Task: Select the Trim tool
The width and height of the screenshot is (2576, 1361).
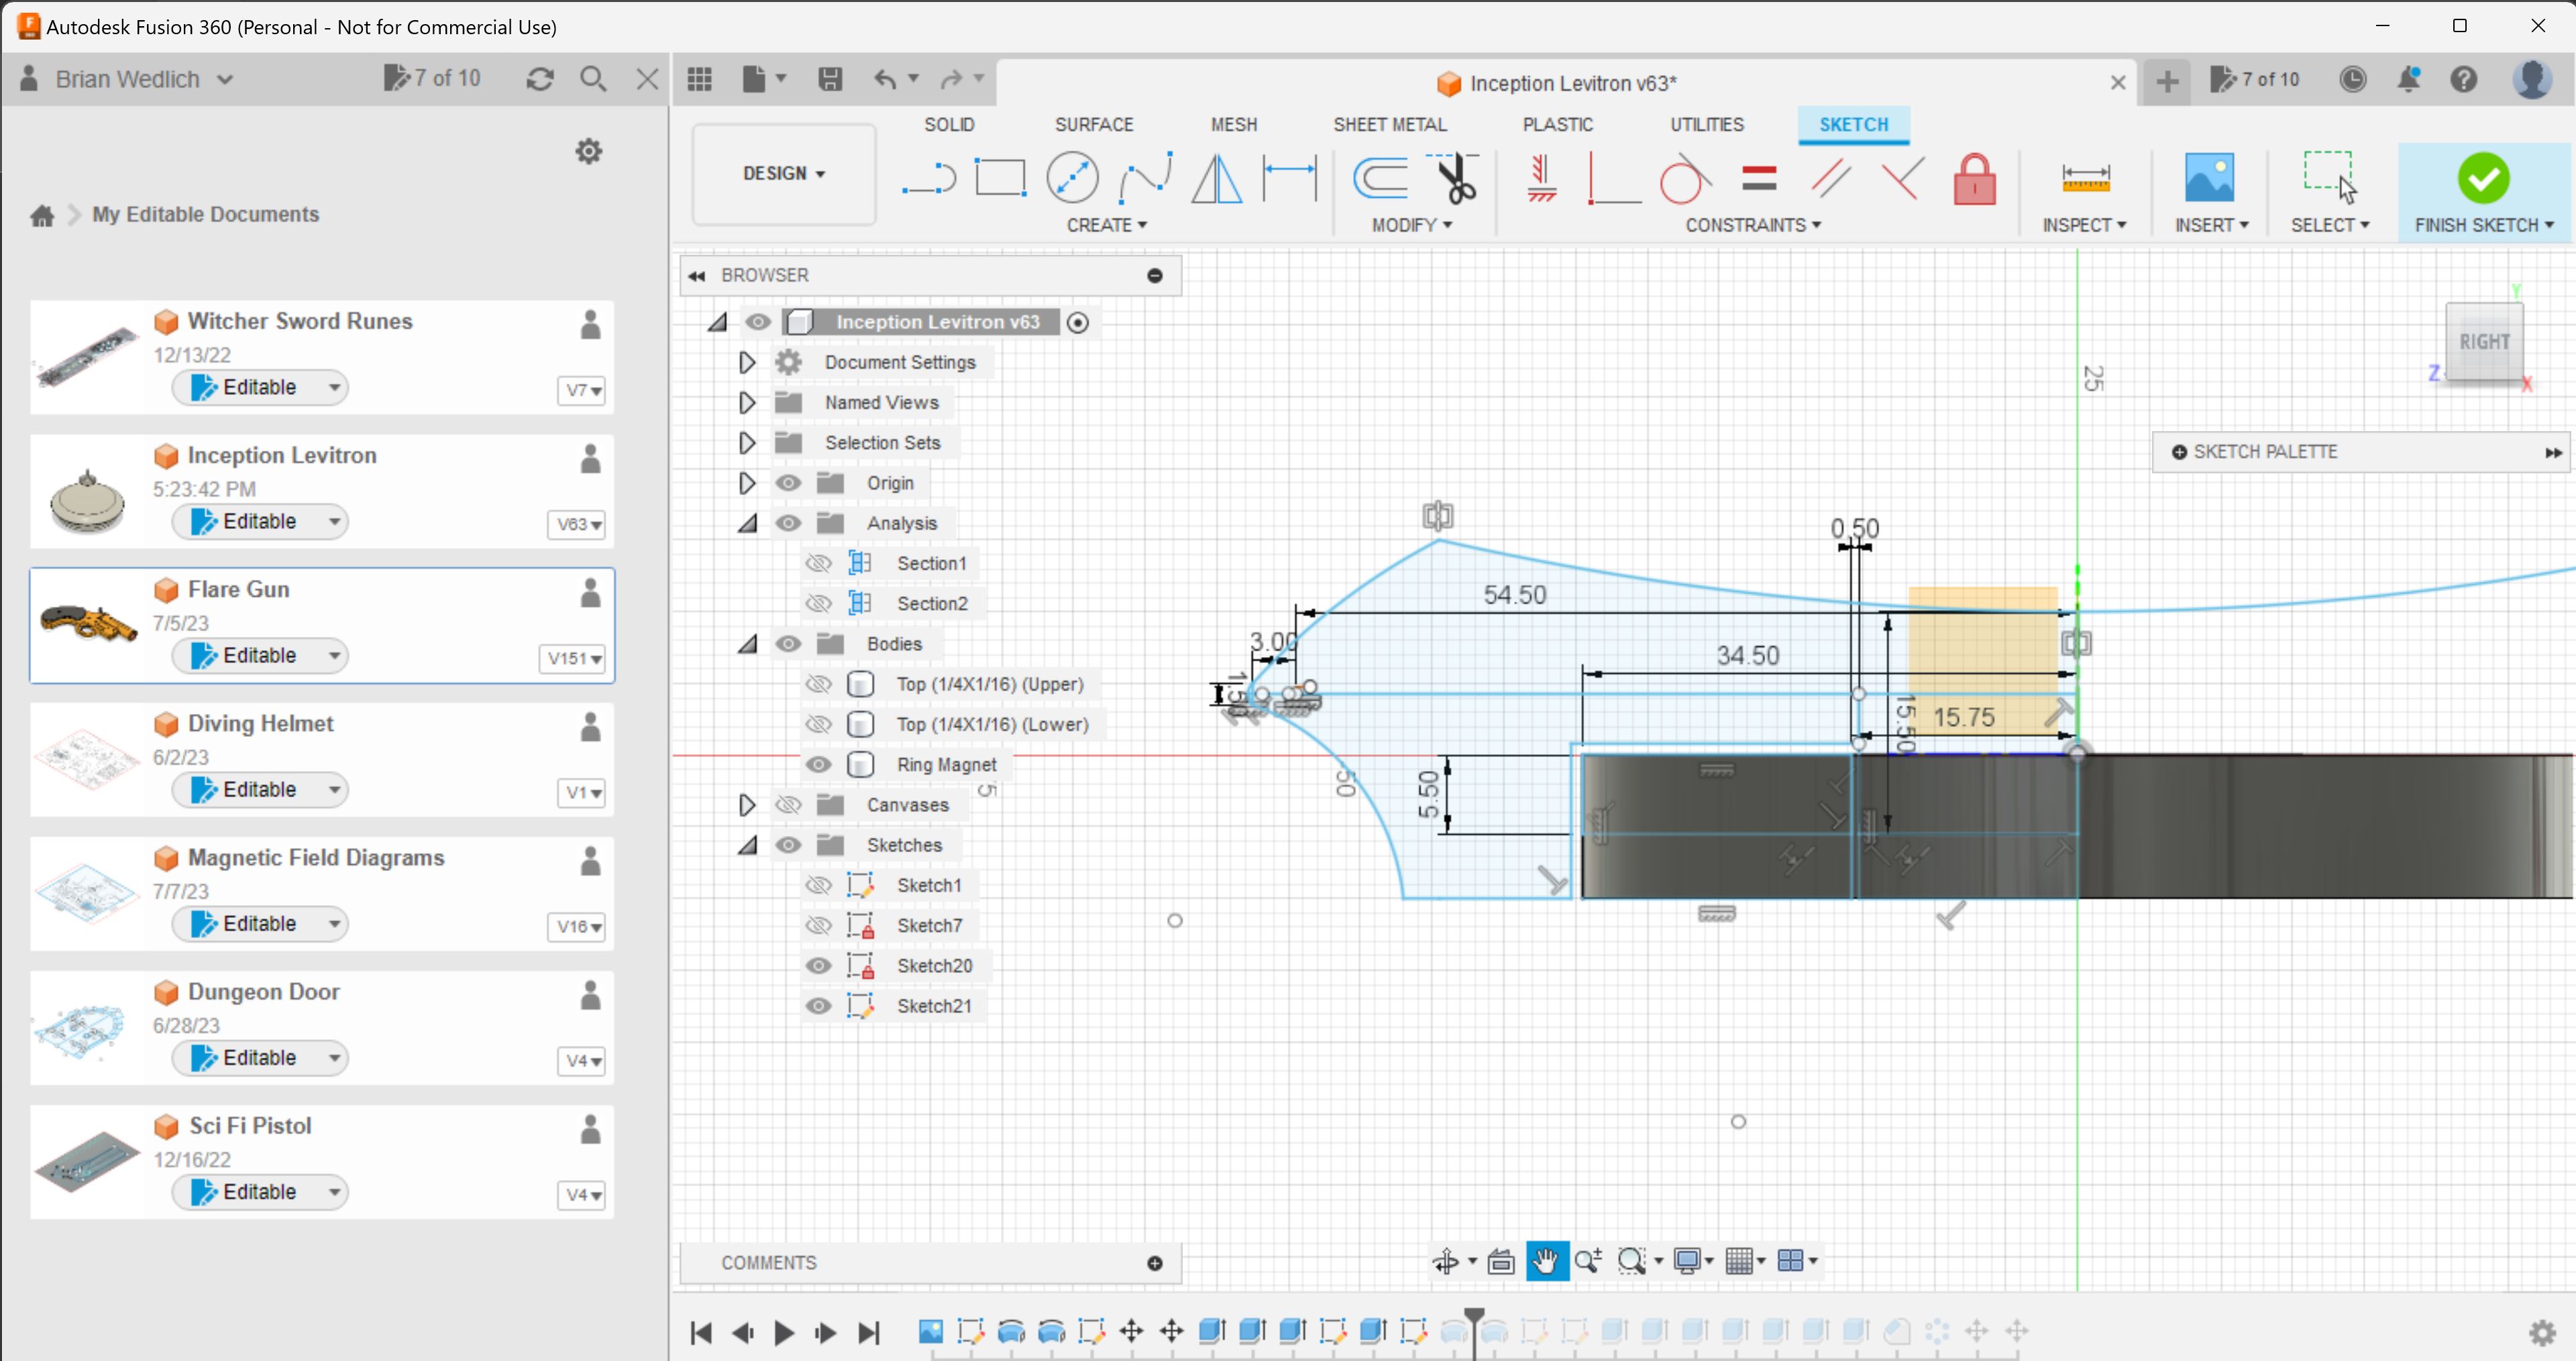Action: pyautogui.click(x=1456, y=177)
